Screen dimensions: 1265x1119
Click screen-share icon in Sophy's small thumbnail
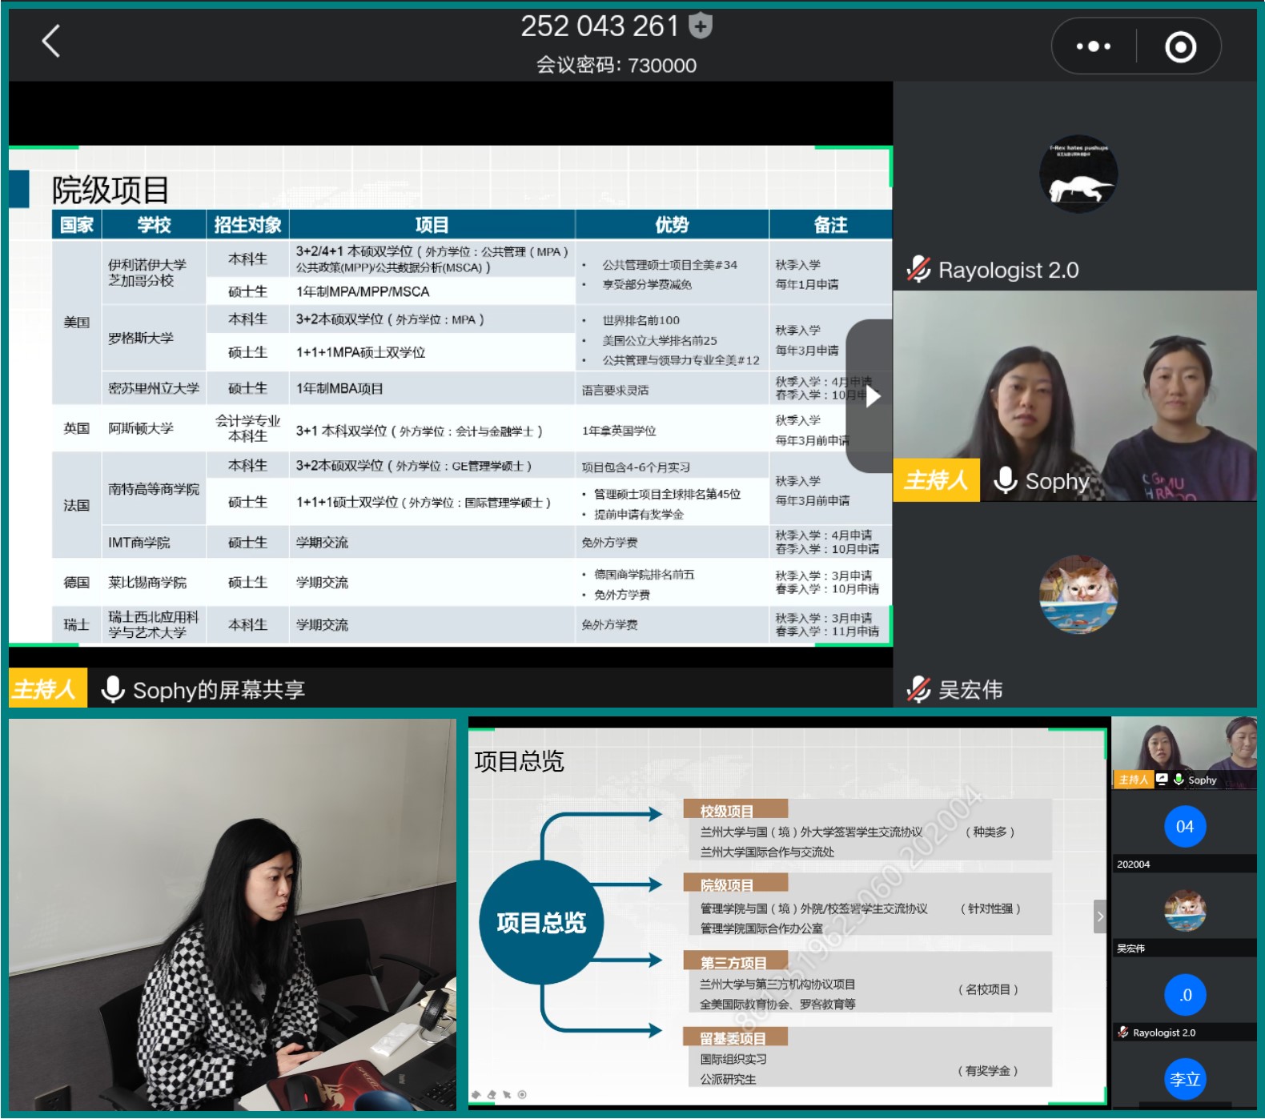tap(1162, 779)
